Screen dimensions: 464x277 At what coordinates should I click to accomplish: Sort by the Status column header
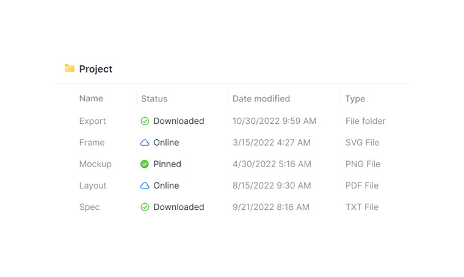[154, 99]
